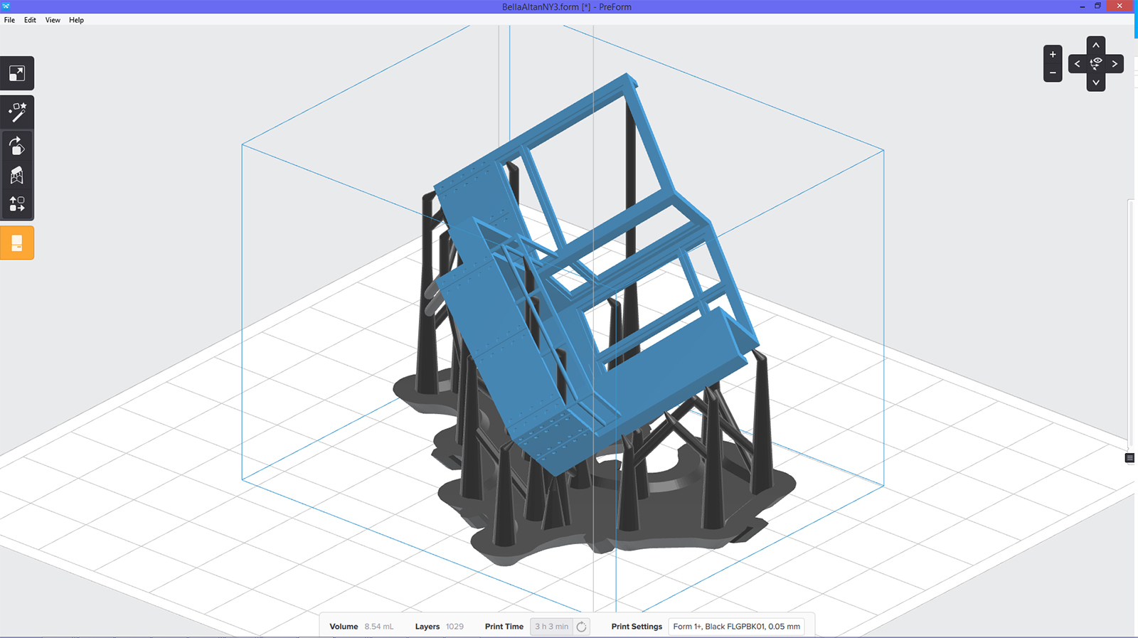Reset the camera with the center eye icon
1138x638 pixels.
[1096, 64]
